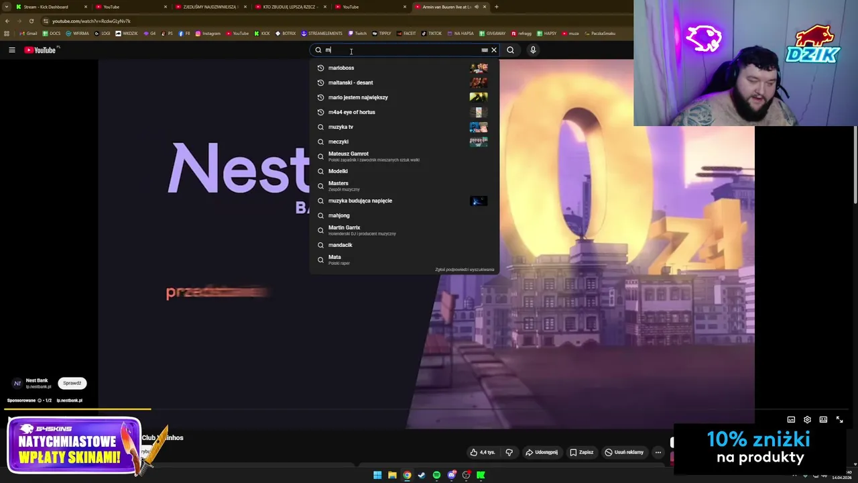Pick the suggestion "m4a4 eye of hortus"
Screen dimensions: 858x483
(404, 112)
